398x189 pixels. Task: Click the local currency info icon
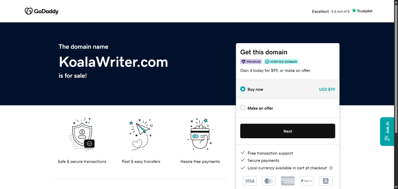331,168
